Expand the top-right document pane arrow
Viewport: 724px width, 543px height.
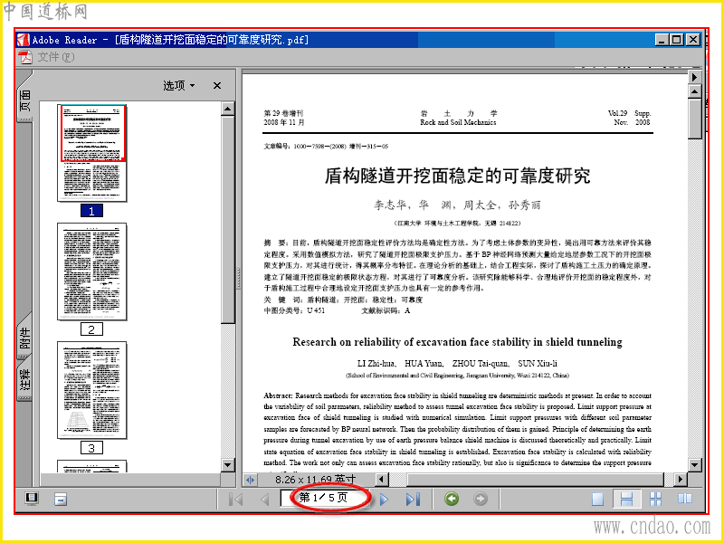[694, 77]
